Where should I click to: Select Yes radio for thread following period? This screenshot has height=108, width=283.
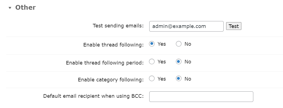[151, 61]
